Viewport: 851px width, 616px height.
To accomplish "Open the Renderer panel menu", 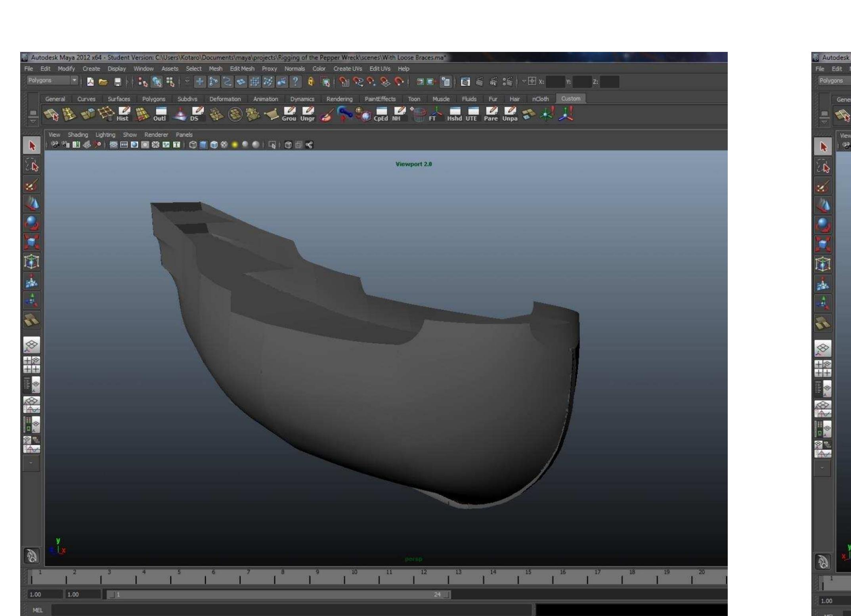I will pyautogui.click(x=156, y=135).
